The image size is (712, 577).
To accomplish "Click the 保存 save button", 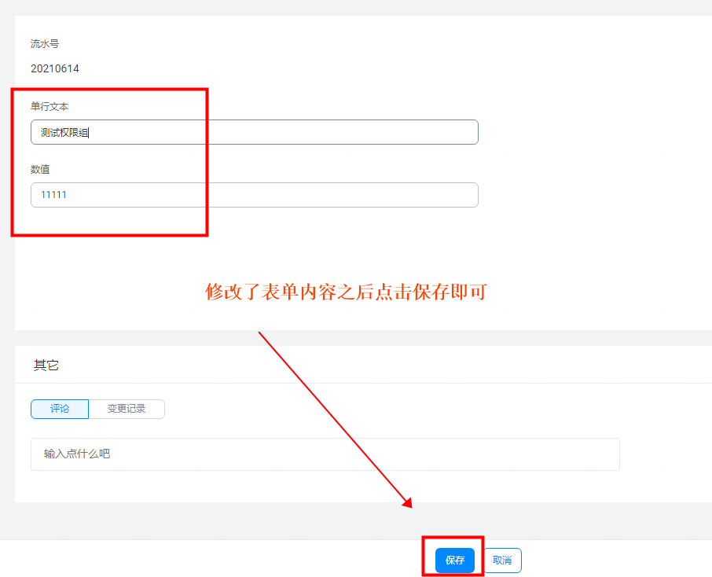I will coord(454,560).
